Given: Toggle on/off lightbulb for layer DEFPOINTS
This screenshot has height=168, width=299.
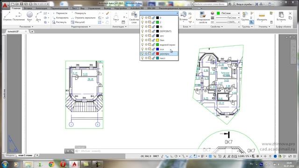Looking at the screenshot, I should 142,31.
